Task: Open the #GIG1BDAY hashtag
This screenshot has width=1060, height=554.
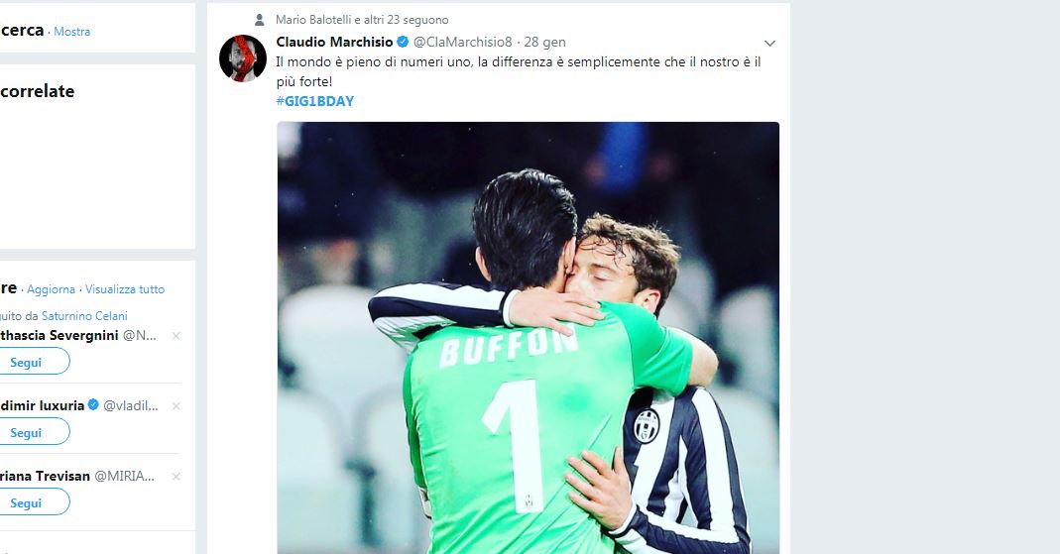Action: tap(315, 101)
